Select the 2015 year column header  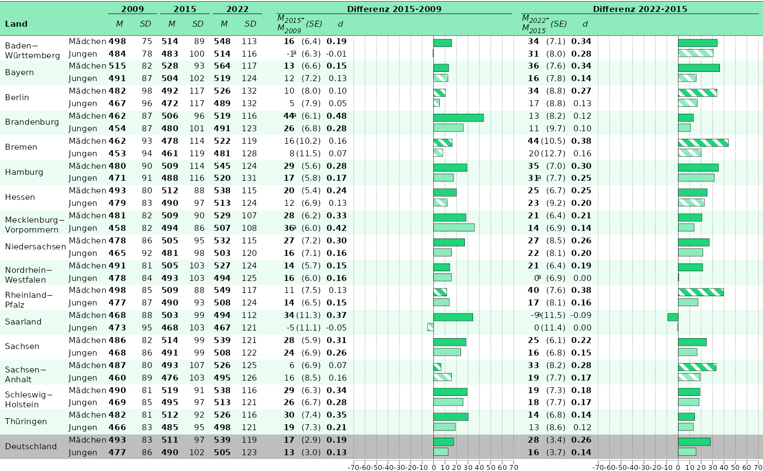[x=185, y=9]
